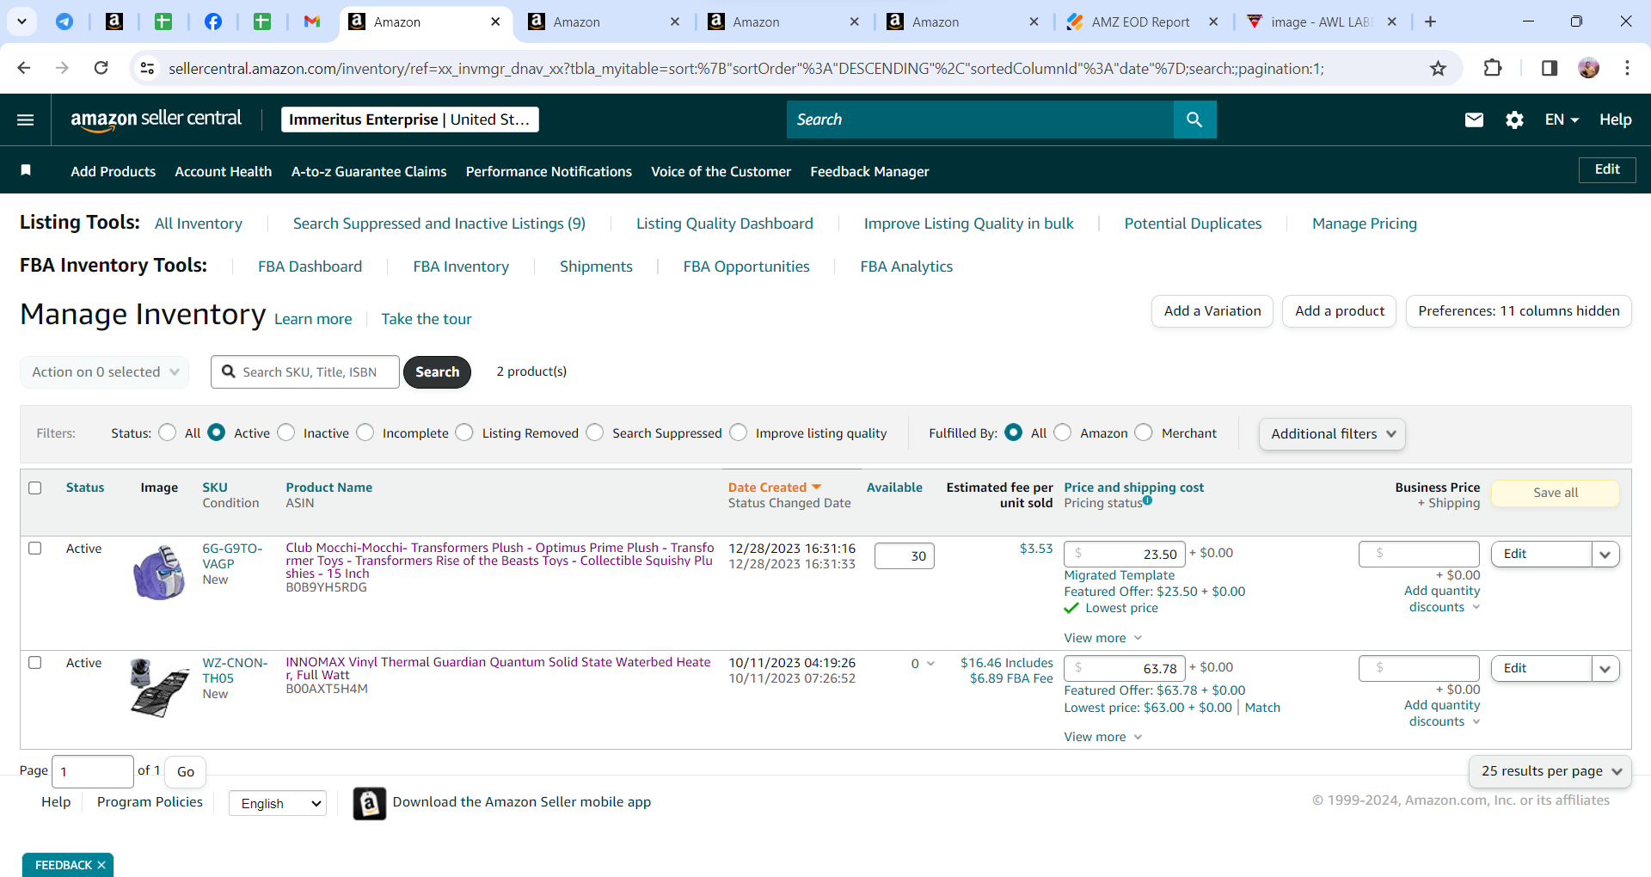The width and height of the screenshot is (1651, 877).
Task: Click the site info icon in address bar
Action: pos(148,68)
